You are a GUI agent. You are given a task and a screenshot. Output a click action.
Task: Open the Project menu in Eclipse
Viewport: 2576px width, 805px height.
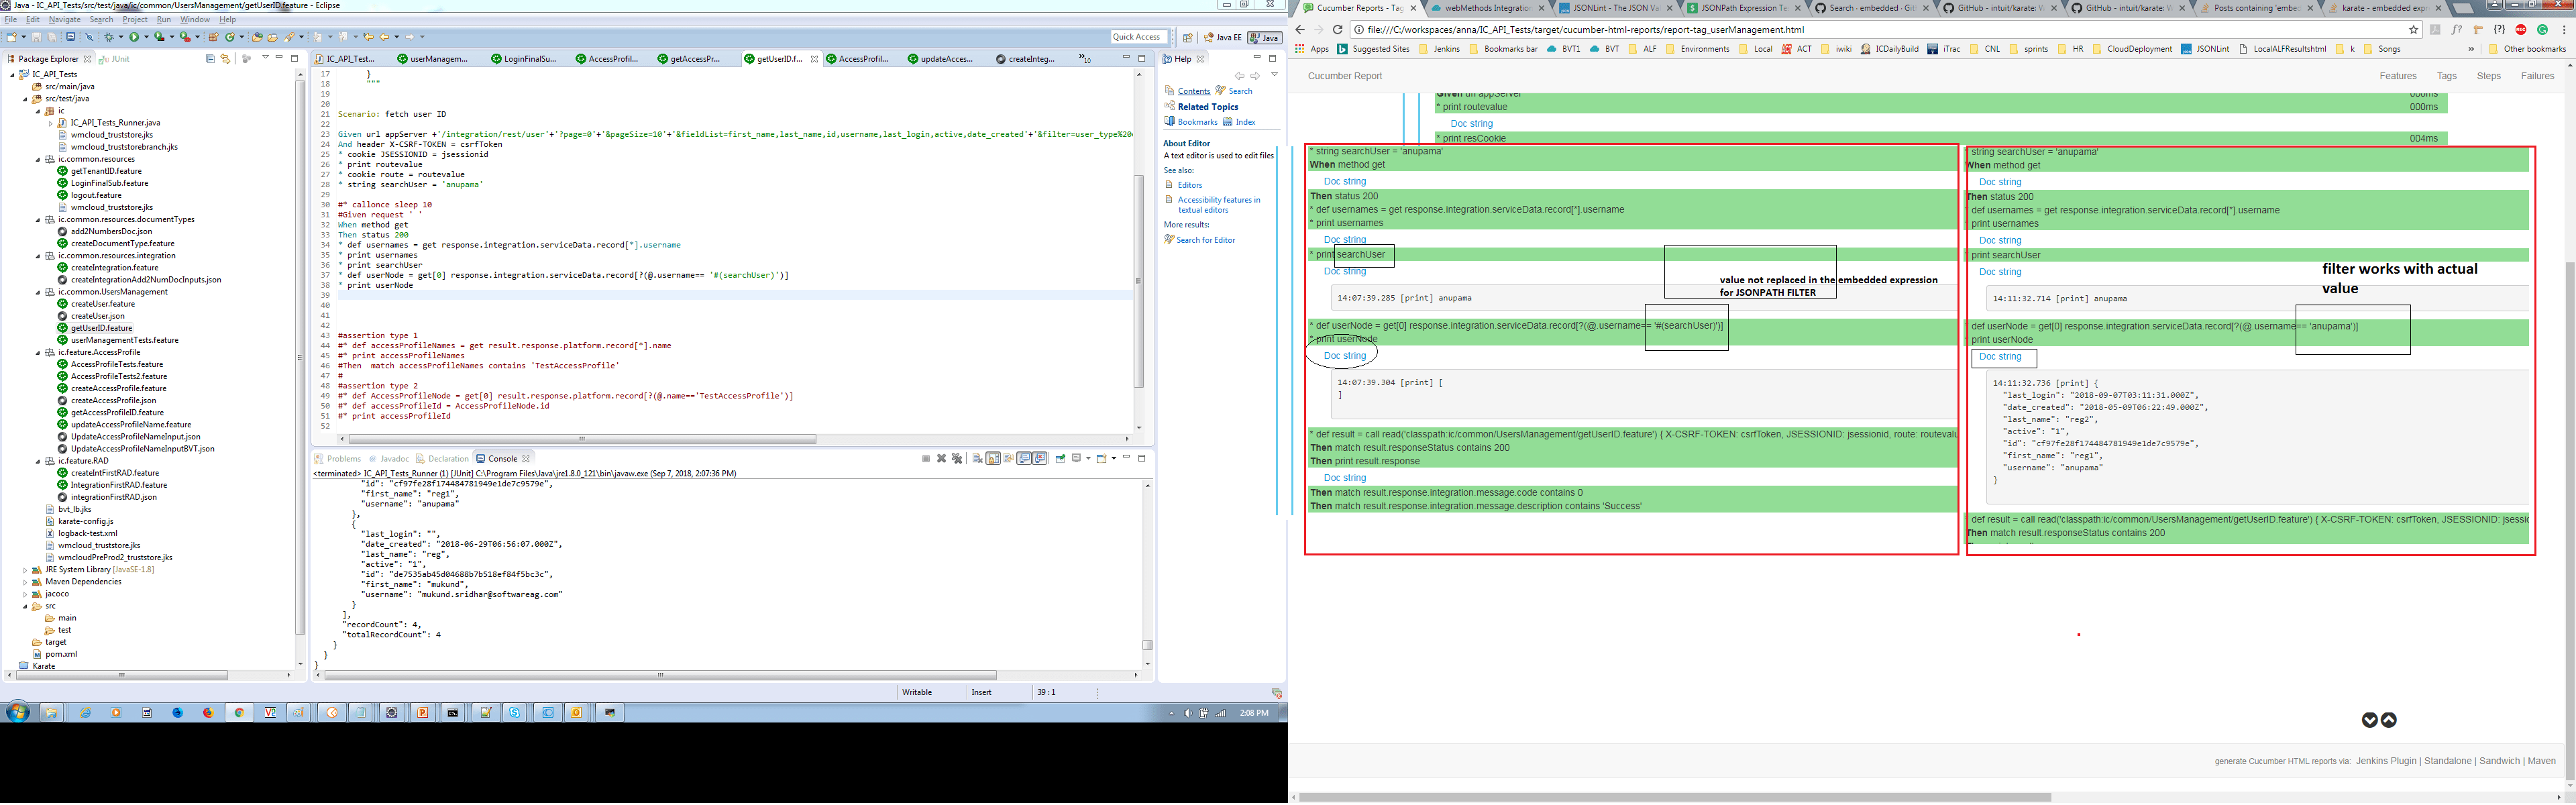135,19
